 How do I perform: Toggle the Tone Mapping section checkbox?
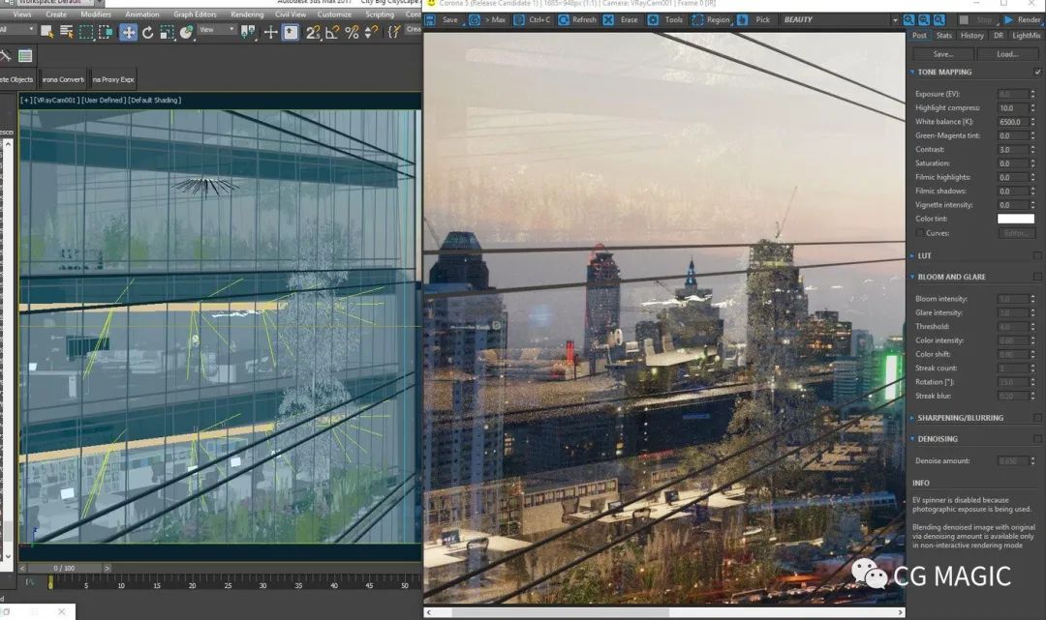[1037, 72]
